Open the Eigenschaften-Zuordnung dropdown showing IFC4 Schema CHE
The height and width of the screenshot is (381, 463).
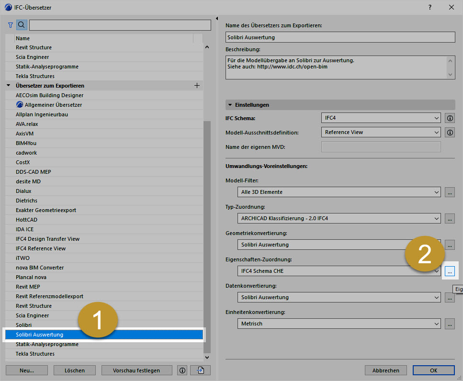(x=339, y=271)
